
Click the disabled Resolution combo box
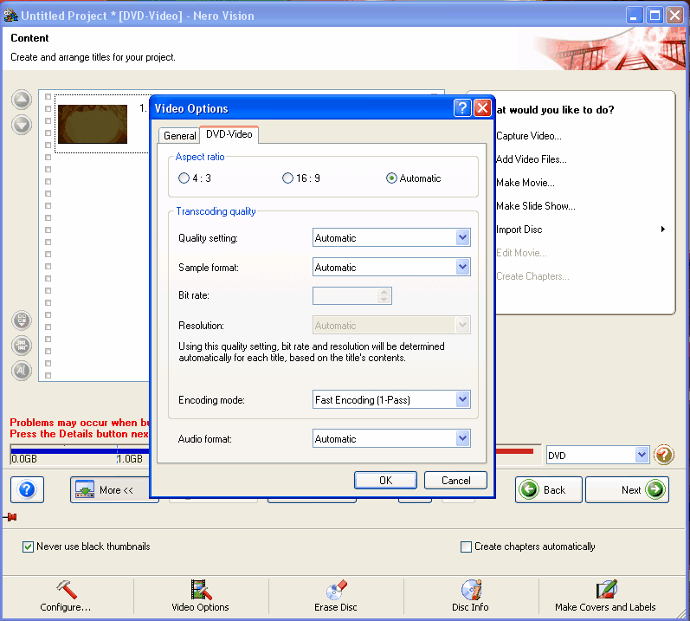(x=391, y=326)
